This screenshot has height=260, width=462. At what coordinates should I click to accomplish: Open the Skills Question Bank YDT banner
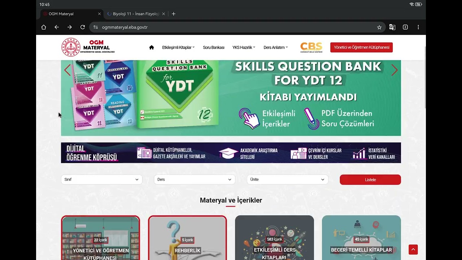[231, 98]
